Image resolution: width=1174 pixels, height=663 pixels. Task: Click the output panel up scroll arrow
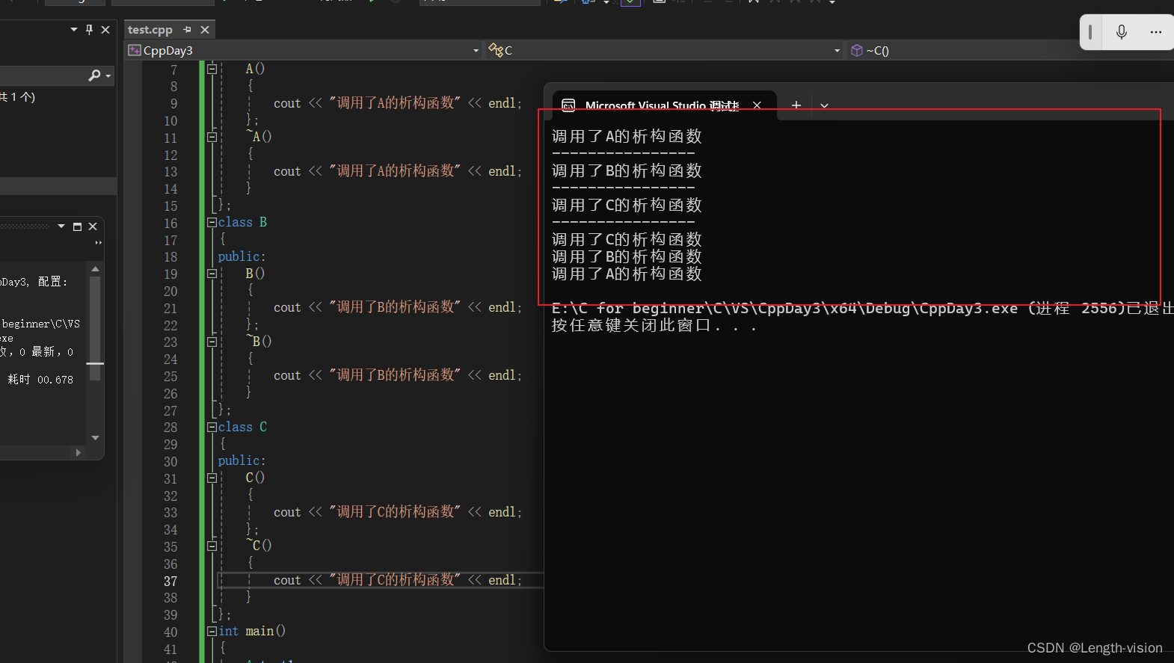95,268
